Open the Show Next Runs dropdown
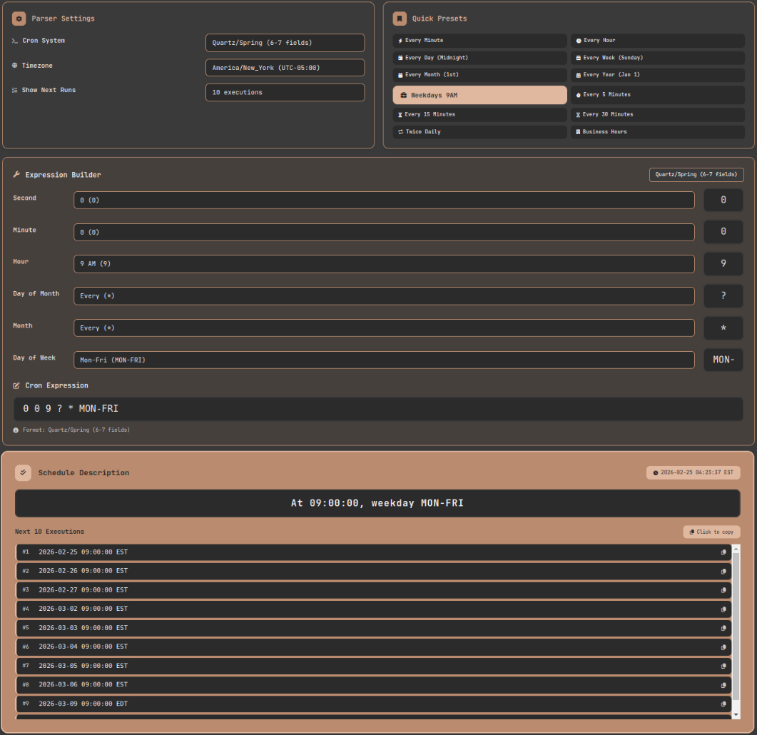The image size is (757, 735). pos(285,92)
